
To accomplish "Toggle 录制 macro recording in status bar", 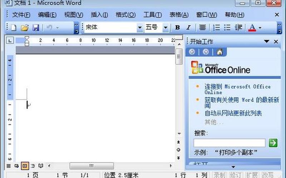I will click(x=220, y=175).
